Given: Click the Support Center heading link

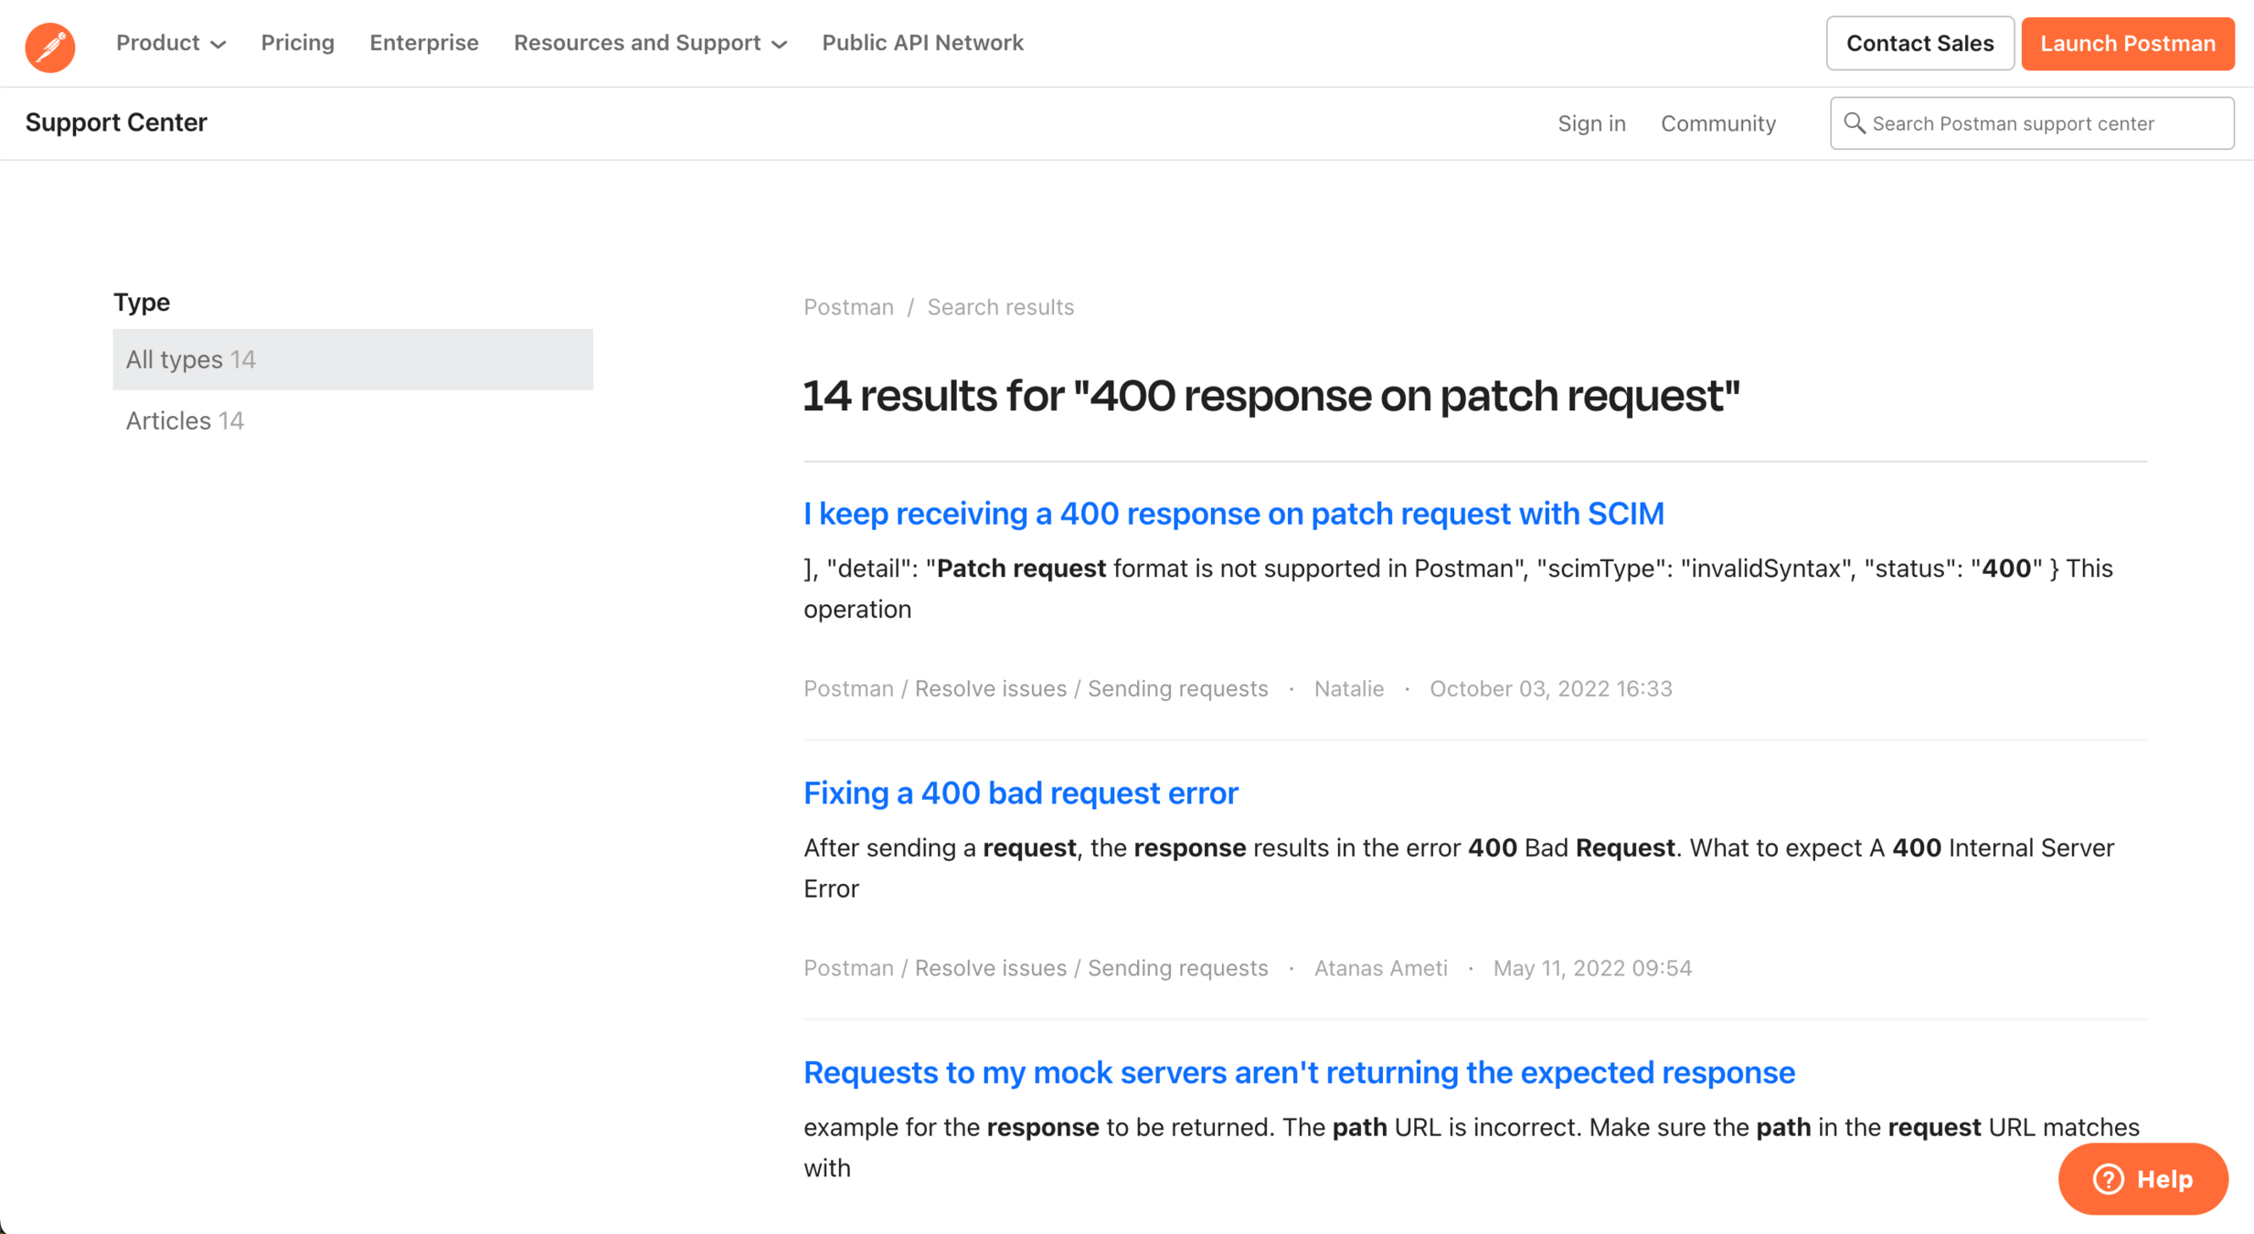Looking at the screenshot, I should click(x=116, y=122).
